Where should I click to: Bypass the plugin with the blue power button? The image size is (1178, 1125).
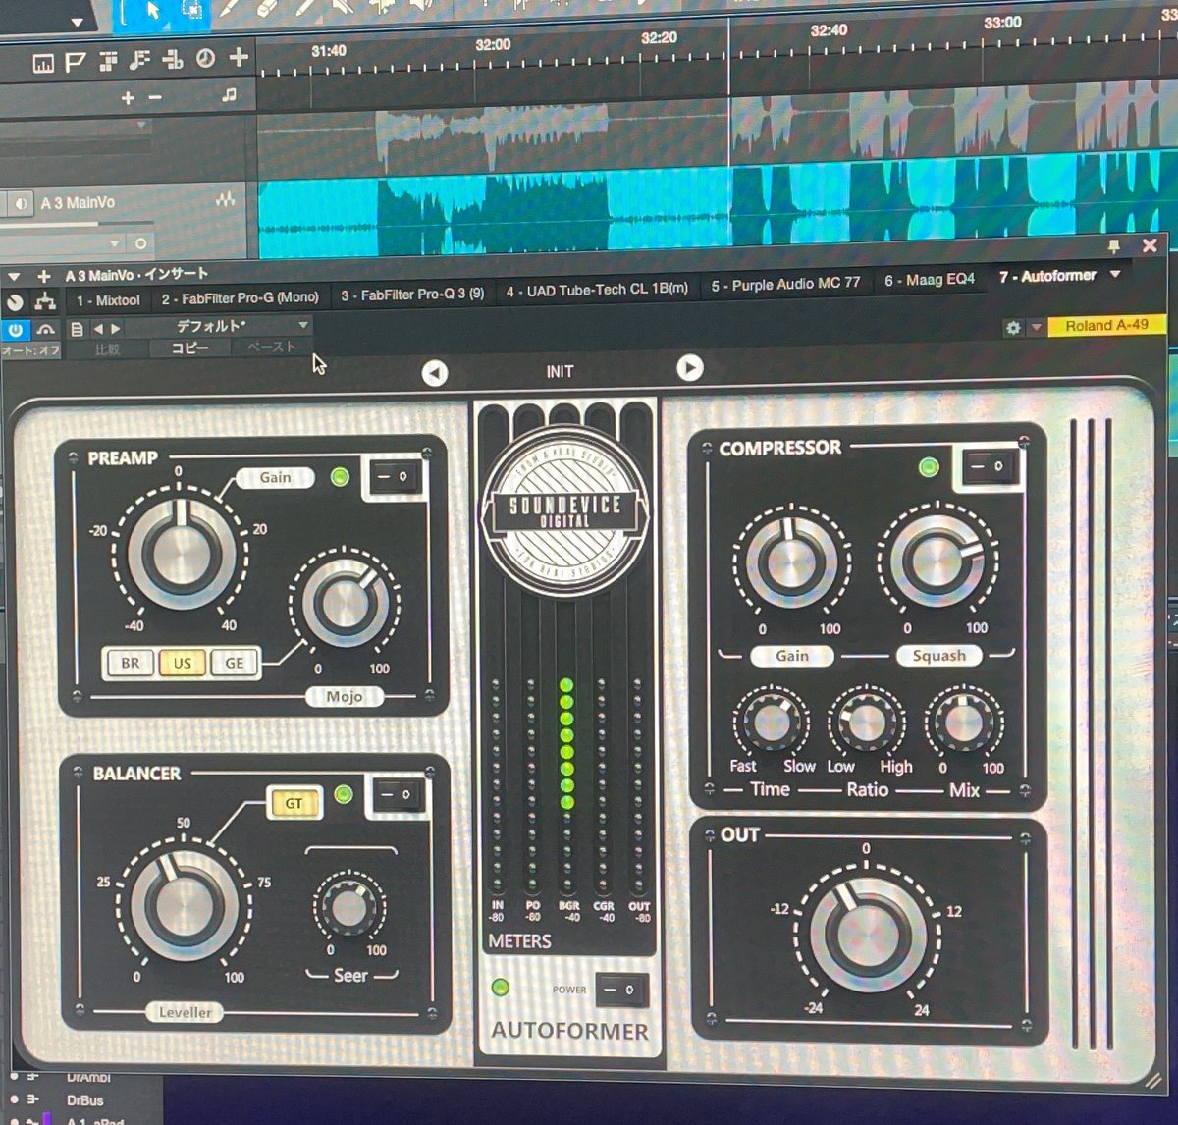coord(16,331)
